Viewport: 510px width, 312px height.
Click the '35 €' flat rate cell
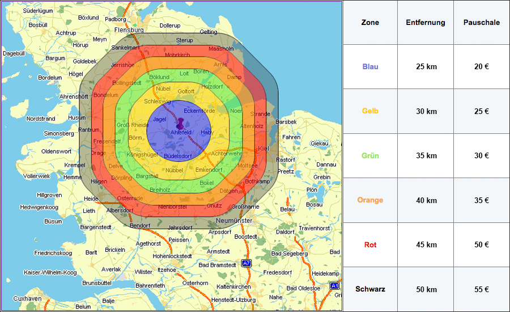pos(482,200)
